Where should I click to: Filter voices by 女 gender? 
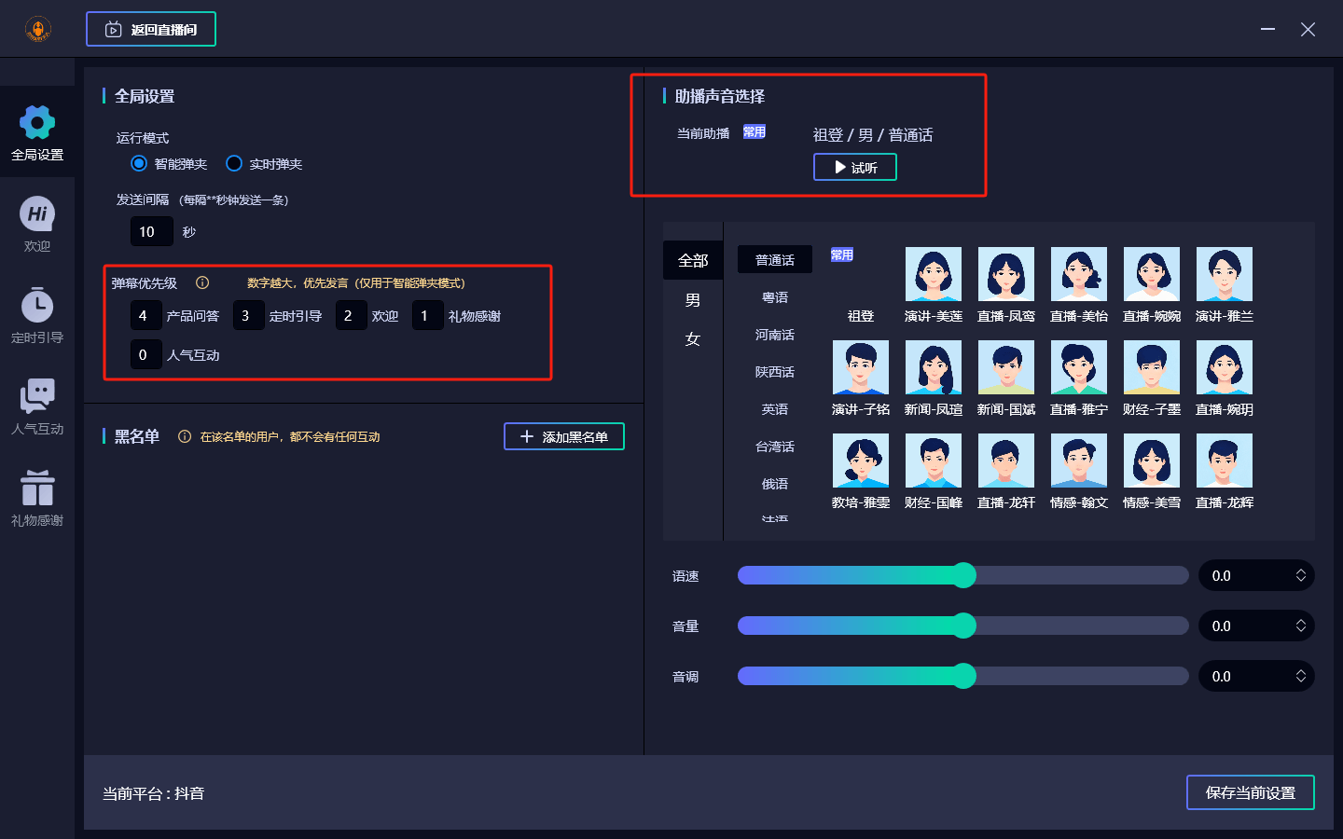pos(693,339)
